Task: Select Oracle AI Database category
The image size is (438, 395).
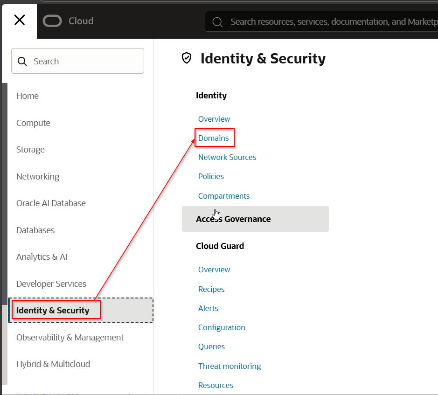Action: (x=51, y=203)
